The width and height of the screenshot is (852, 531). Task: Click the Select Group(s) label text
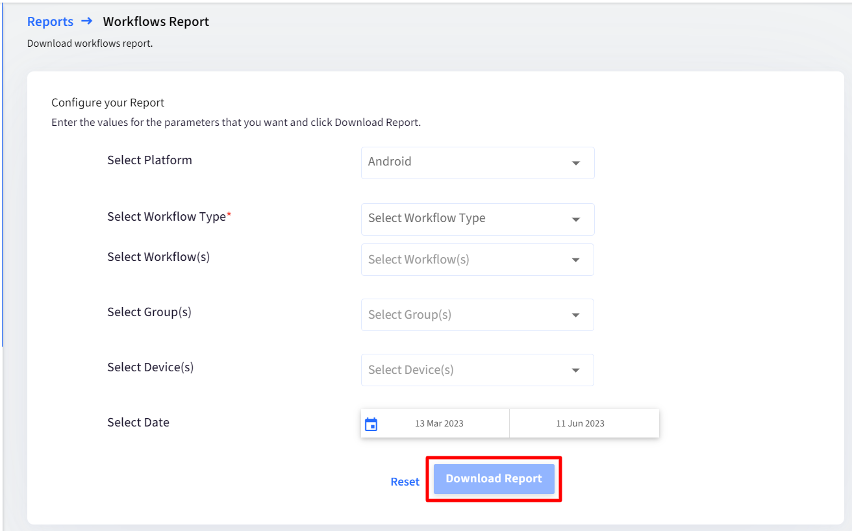[149, 312]
